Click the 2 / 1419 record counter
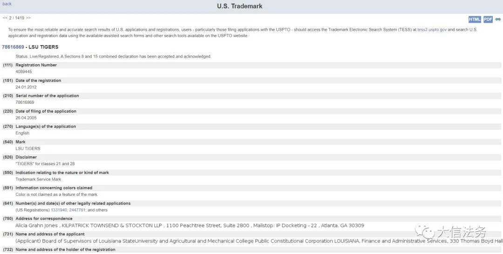503x254 pixels. [x=17, y=18]
